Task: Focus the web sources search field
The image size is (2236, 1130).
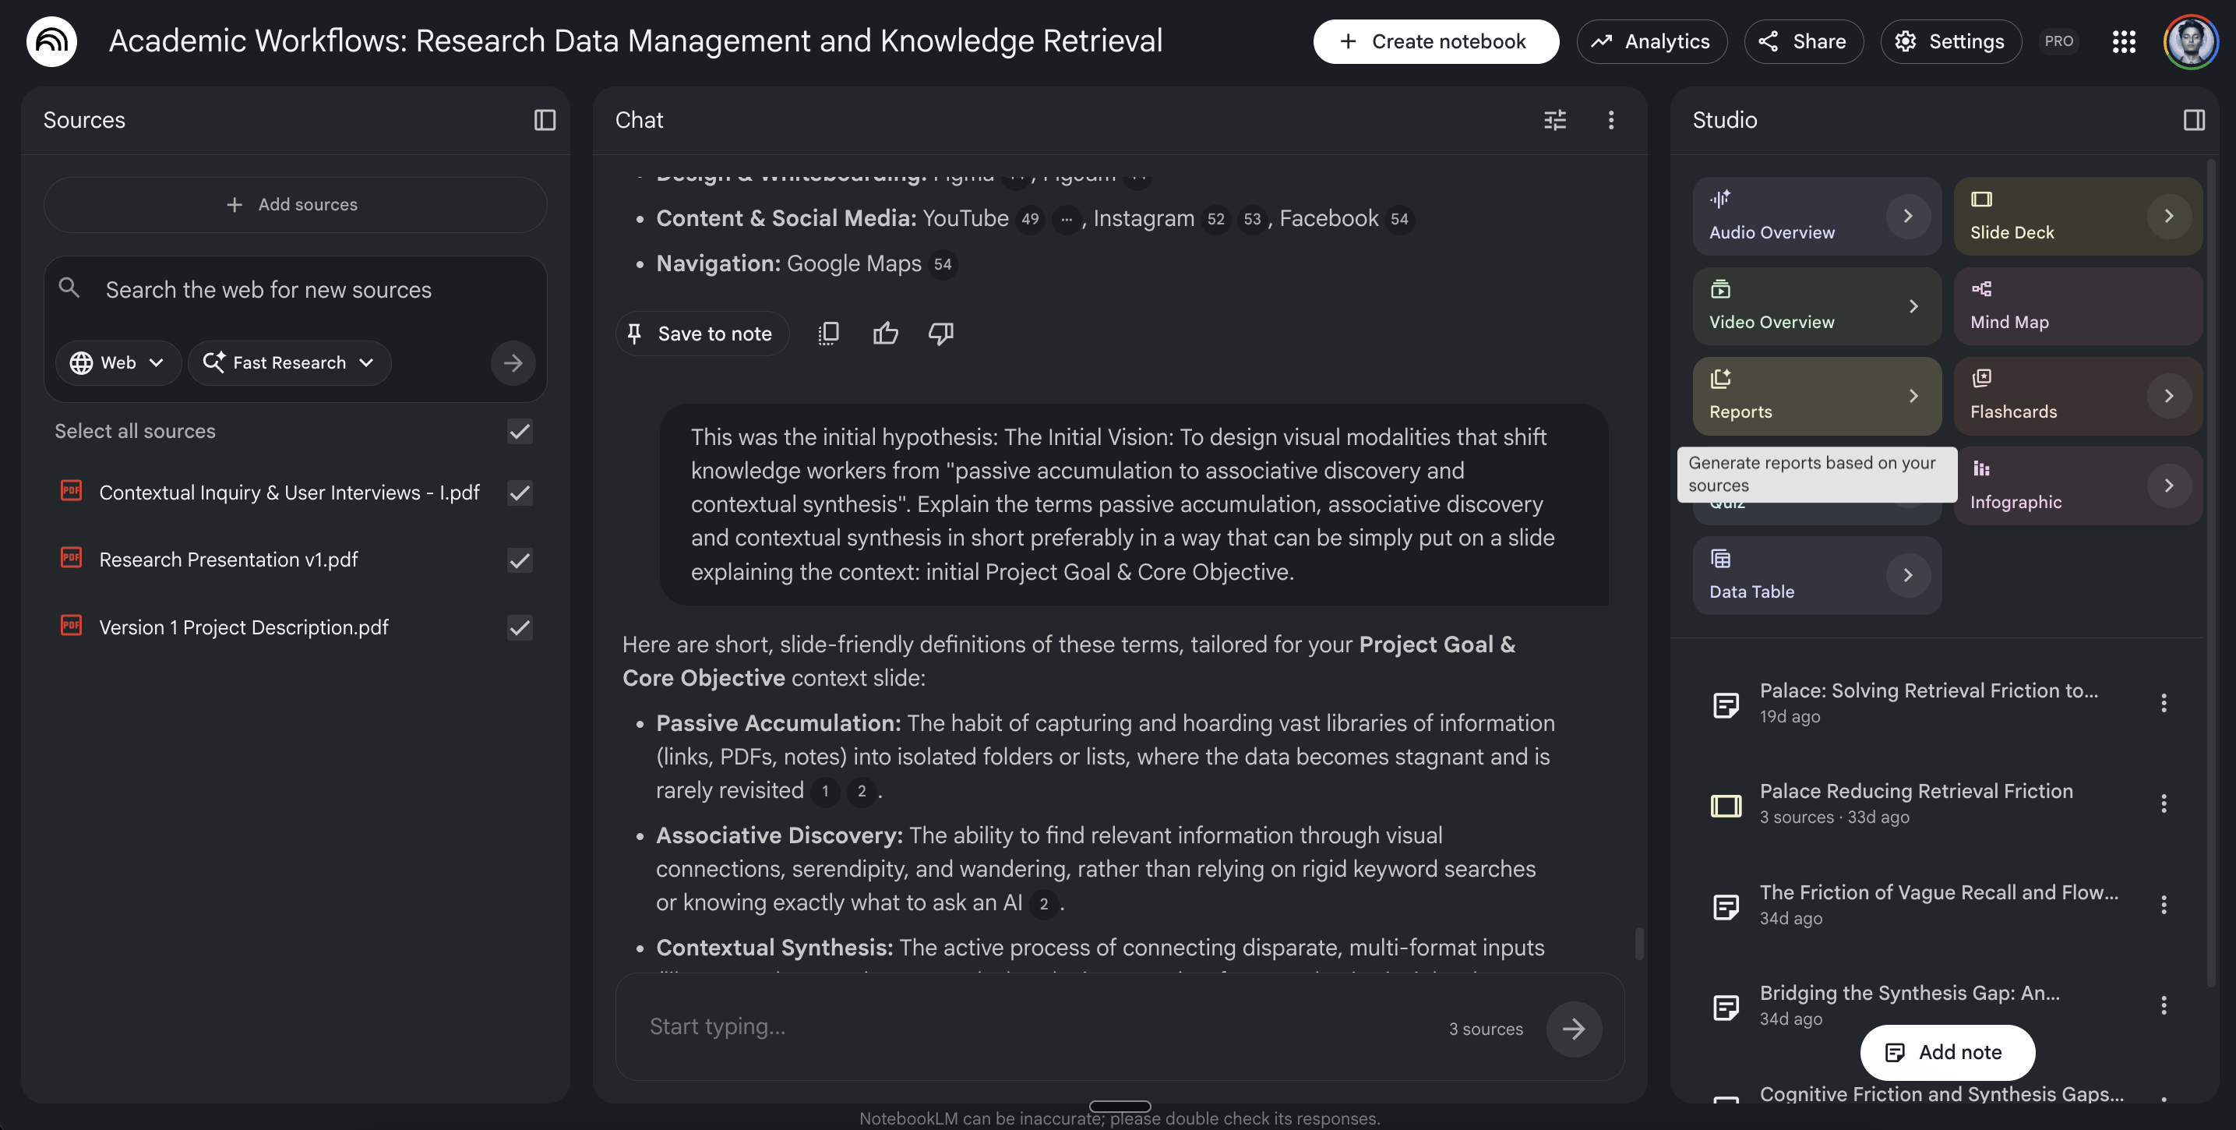Action: pyautogui.click(x=295, y=290)
